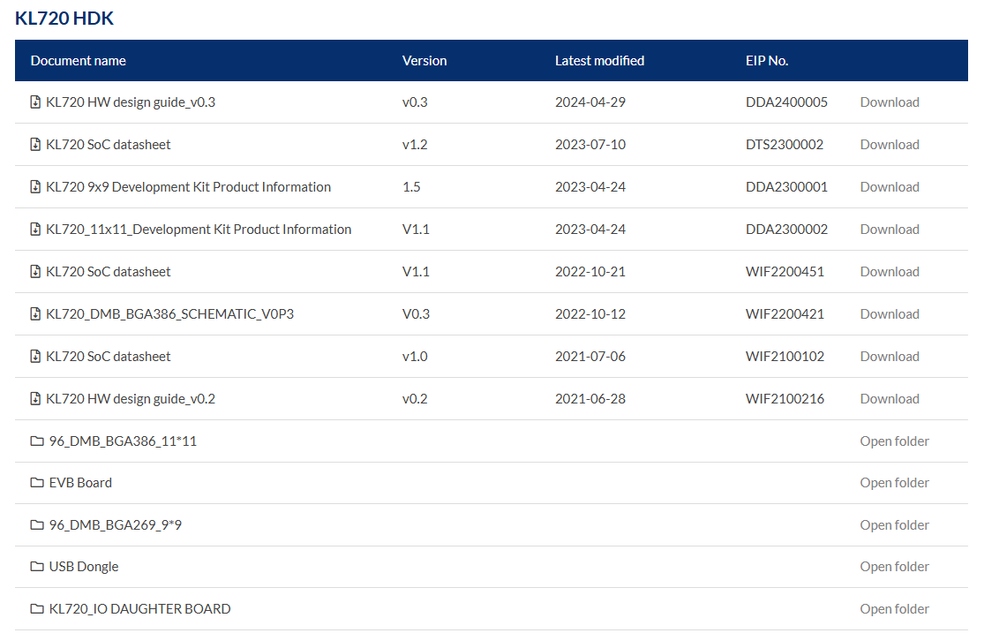Image resolution: width=984 pixels, height=633 pixels.
Task: Open folder for KL720_IO DAUGHTER BOARD
Action: click(x=894, y=608)
